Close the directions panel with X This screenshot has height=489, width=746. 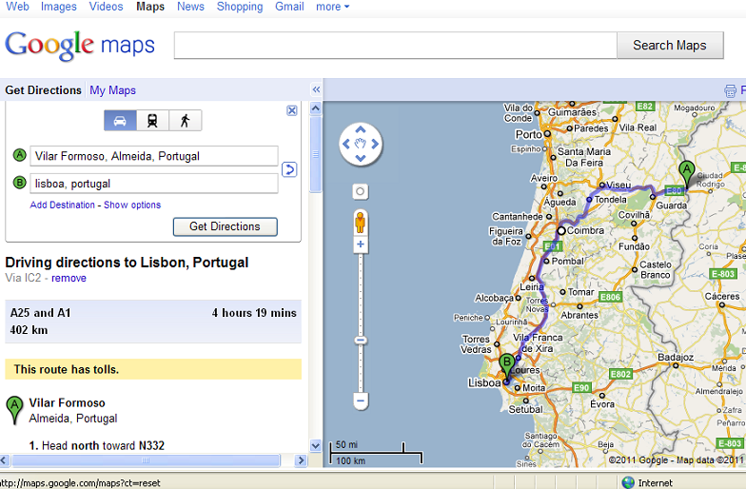pyautogui.click(x=292, y=110)
